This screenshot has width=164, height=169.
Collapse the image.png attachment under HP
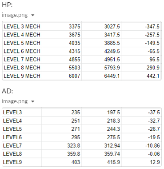tap(33, 15)
